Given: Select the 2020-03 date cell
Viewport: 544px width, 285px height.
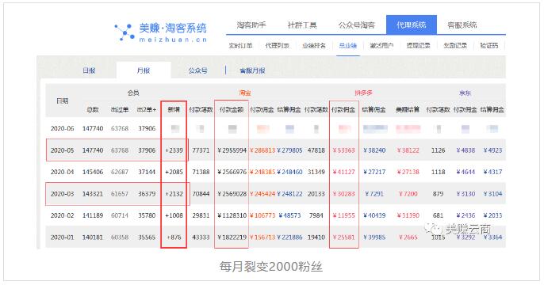Looking at the screenshot, I should (x=63, y=194).
